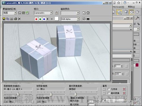Viewport: 142px width, 106px height.
Task: Click the render production teapot icon
Action: [x=137, y=12]
